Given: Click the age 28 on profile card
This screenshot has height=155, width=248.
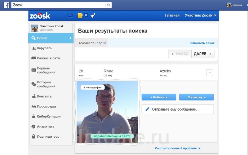Looking at the screenshot, I should point(81,71).
